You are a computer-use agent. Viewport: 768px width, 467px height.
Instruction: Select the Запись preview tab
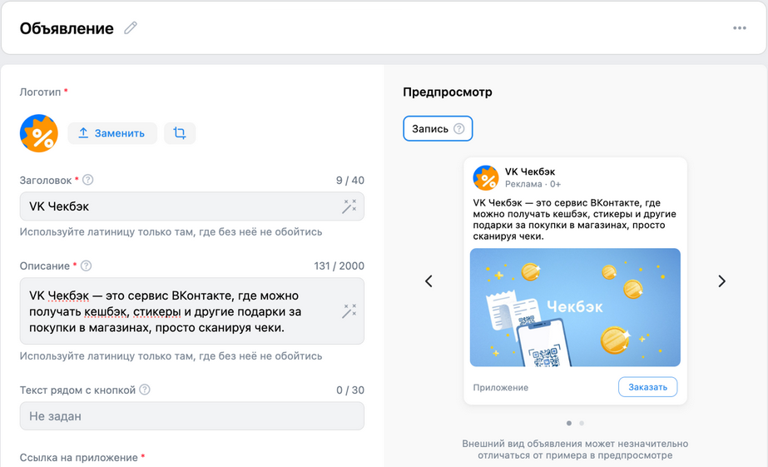click(x=438, y=128)
